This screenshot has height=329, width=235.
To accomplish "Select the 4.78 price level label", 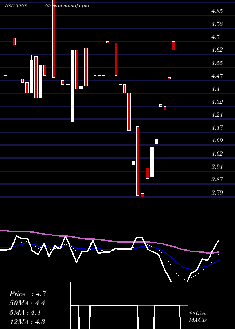I will tap(217, 24).
